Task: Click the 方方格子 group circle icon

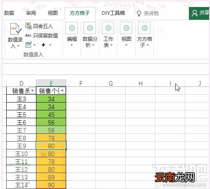Action: pyautogui.click(x=144, y=28)
